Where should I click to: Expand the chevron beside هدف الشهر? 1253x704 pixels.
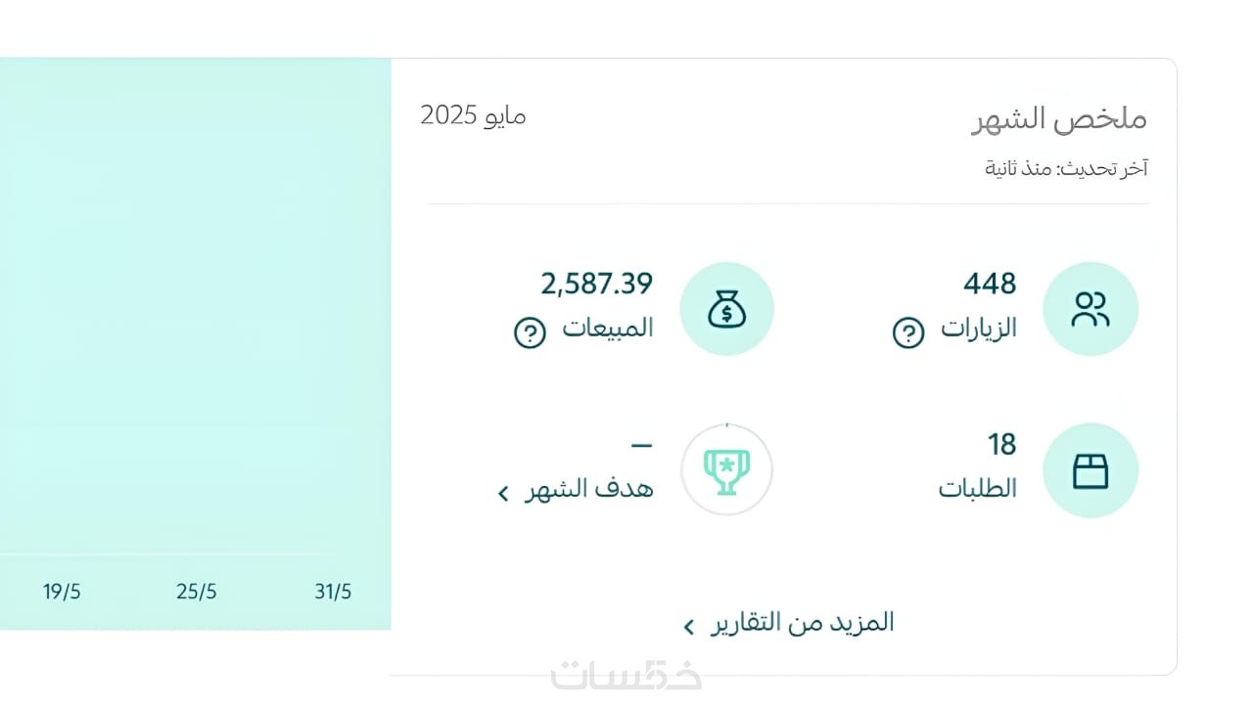pyautogui.click(x=504, y=493)
